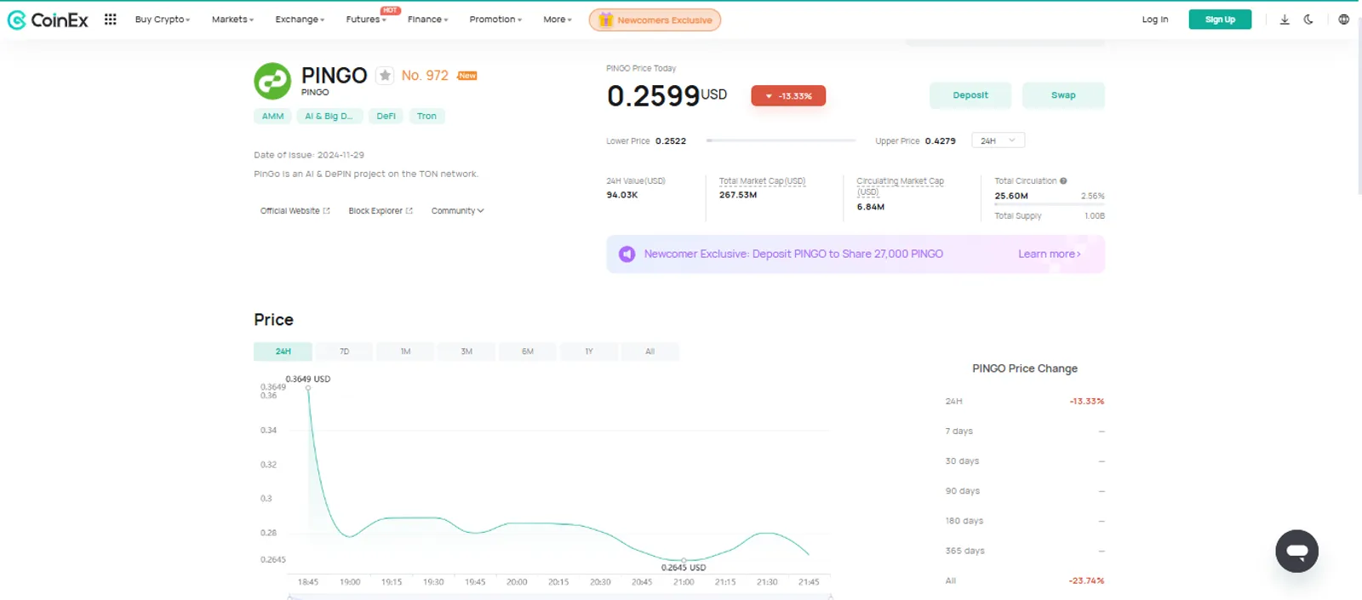Open the Buy Crypto menu
Viewport: 1362px width, 600px height.
click(163, 20)
